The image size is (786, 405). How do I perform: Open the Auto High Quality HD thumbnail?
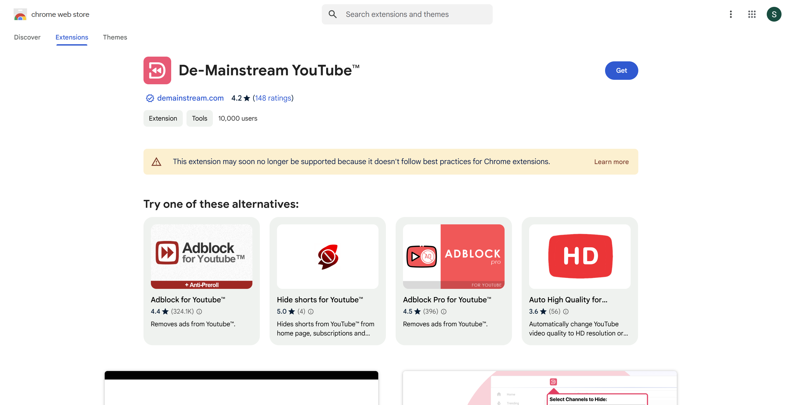pos(580,256)
